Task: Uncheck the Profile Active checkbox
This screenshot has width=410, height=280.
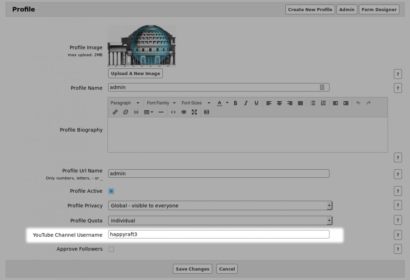Action: pyautogui.click(x=111, y=191)
